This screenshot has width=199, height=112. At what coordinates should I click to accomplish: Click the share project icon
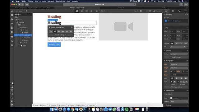(150, 11)
